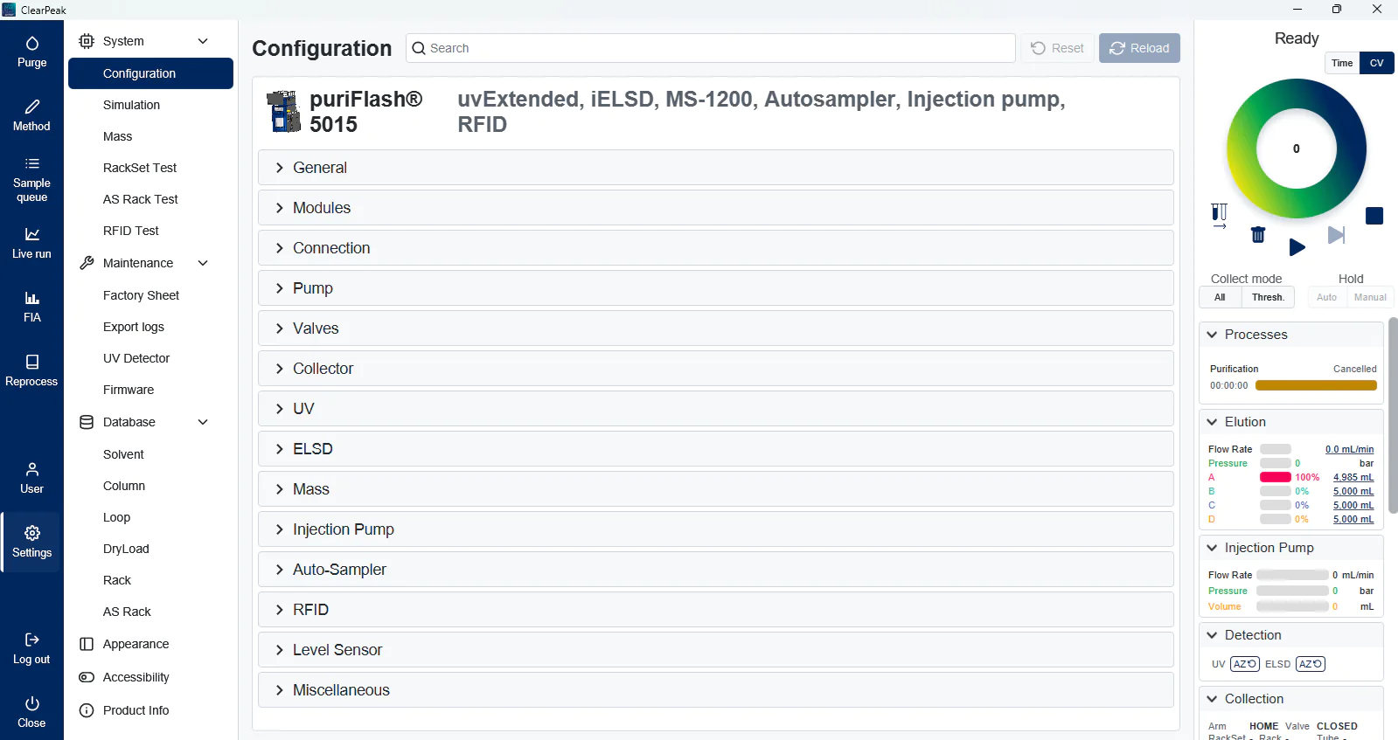Click the Maintenance wrench icon
This screenshot has width=1398, height=740.
click(87, 263)
